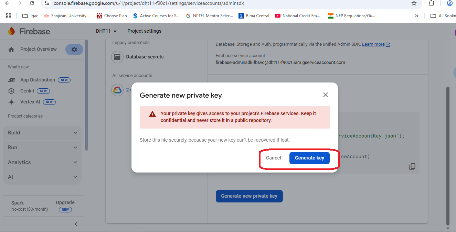Open the DHT11 project selector dropdown
This screenshot has height=232, width=456.
[106, 31]
